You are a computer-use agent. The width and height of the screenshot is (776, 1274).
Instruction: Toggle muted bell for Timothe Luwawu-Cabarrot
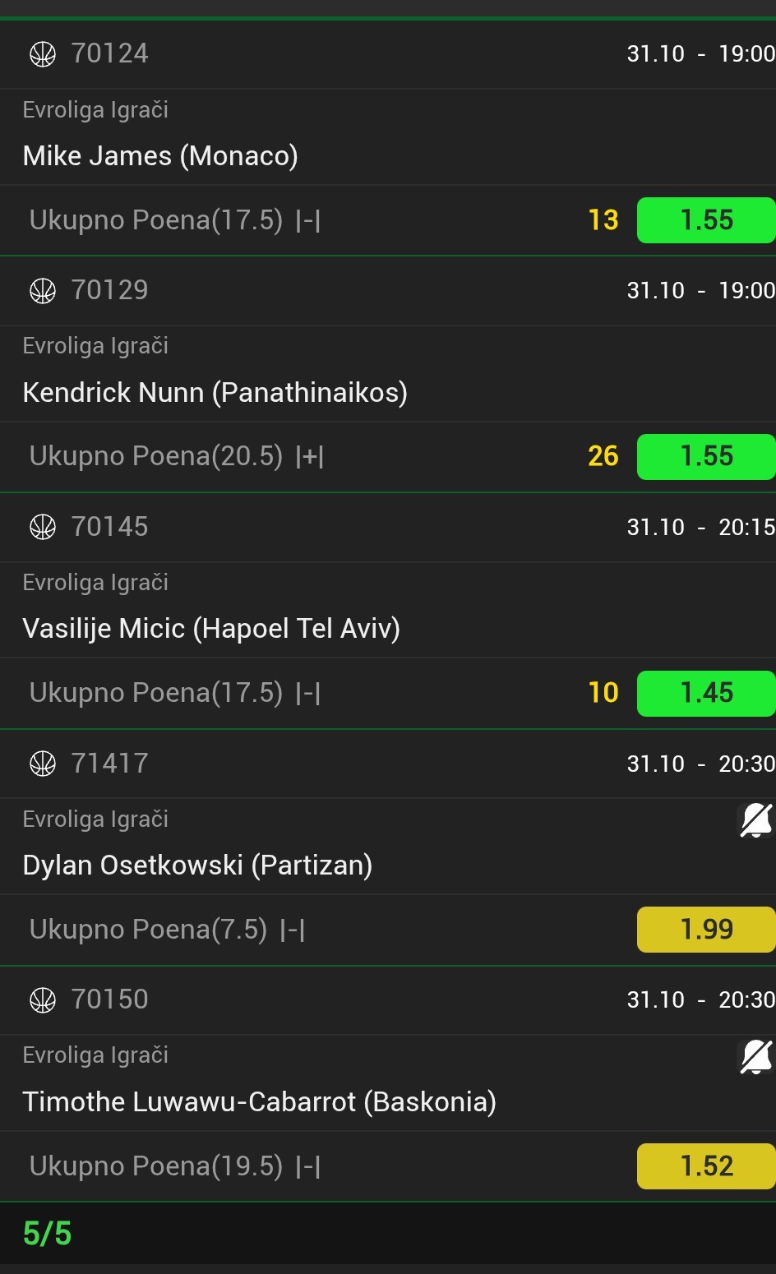(x=755, y=1056)
